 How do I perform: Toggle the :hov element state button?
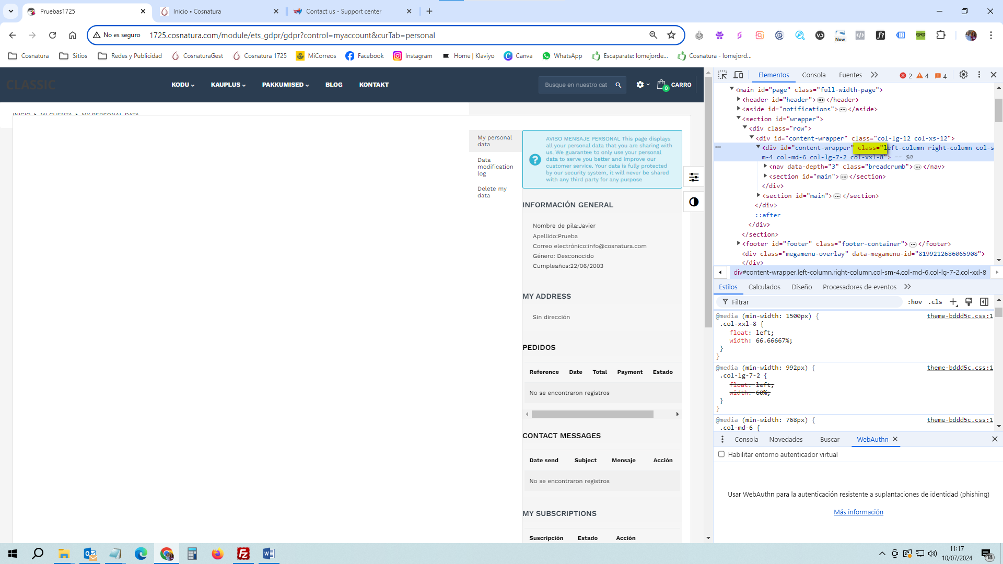pyautogui.click(x=915, y=302)
